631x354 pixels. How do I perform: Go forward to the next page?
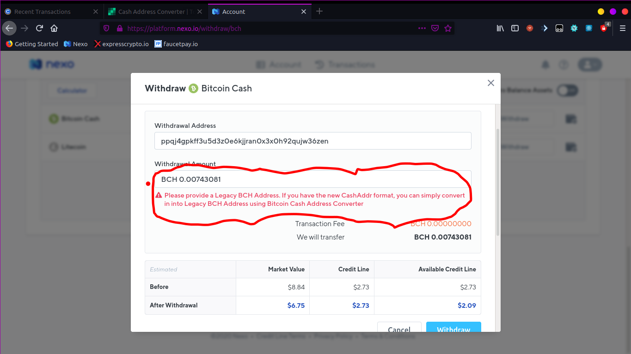(x=25, y=28)
